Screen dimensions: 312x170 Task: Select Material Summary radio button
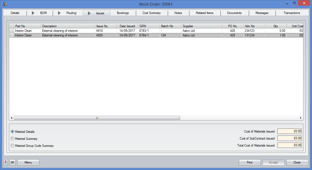(12, 138)
